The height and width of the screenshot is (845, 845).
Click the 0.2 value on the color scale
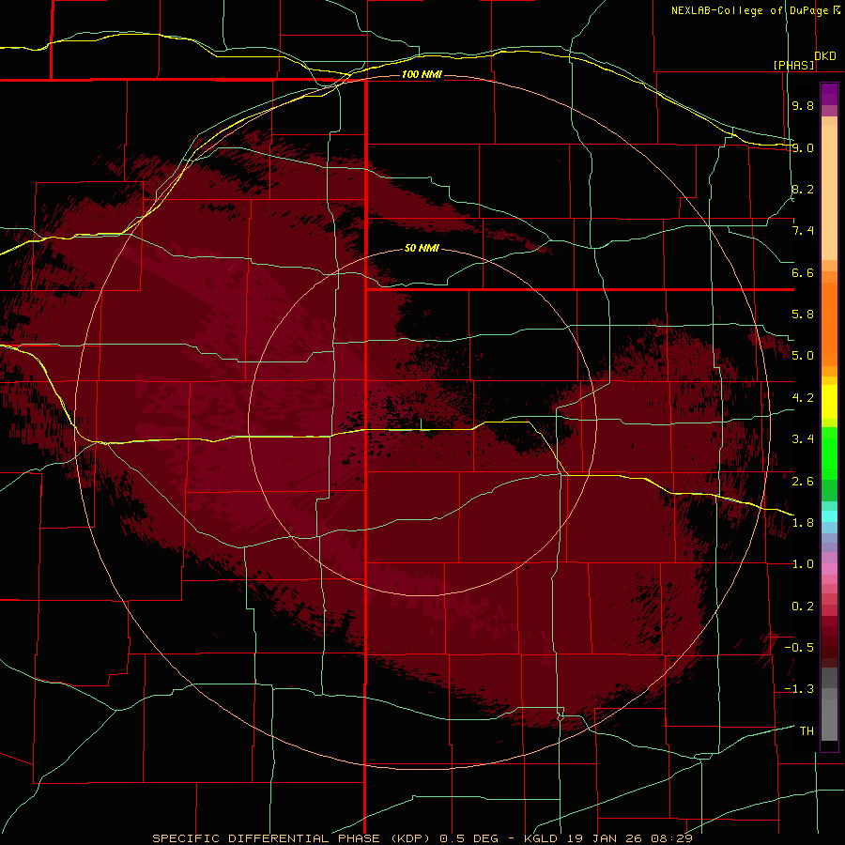coord(803,607)
